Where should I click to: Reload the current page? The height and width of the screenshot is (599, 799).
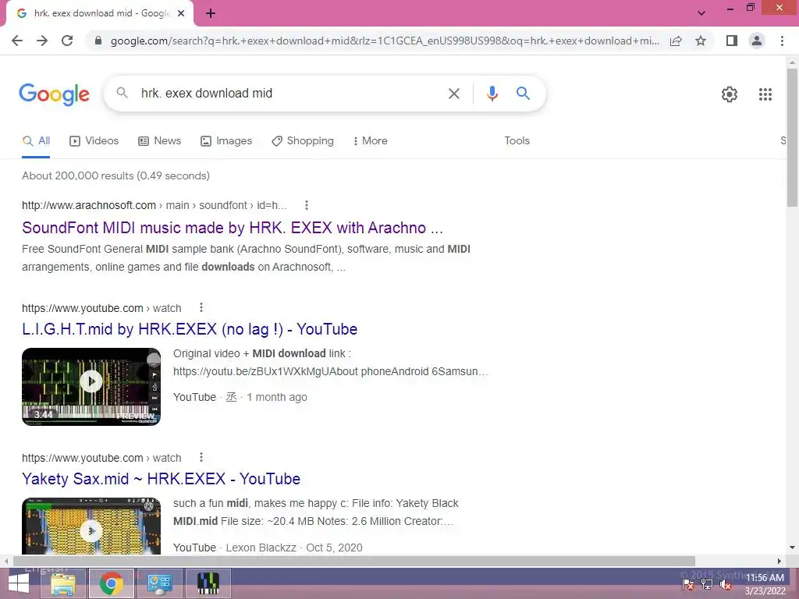tap(67, 41)
